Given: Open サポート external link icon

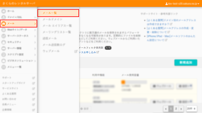Looking at the screenshot, I should (x=33, y=78).
